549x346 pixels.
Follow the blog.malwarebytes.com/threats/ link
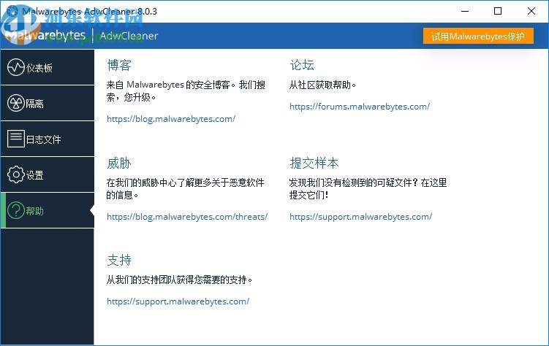point(187,217)
